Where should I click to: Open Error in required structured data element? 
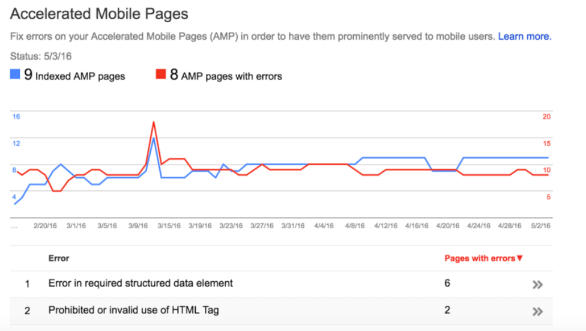click(x=140, y=283)
